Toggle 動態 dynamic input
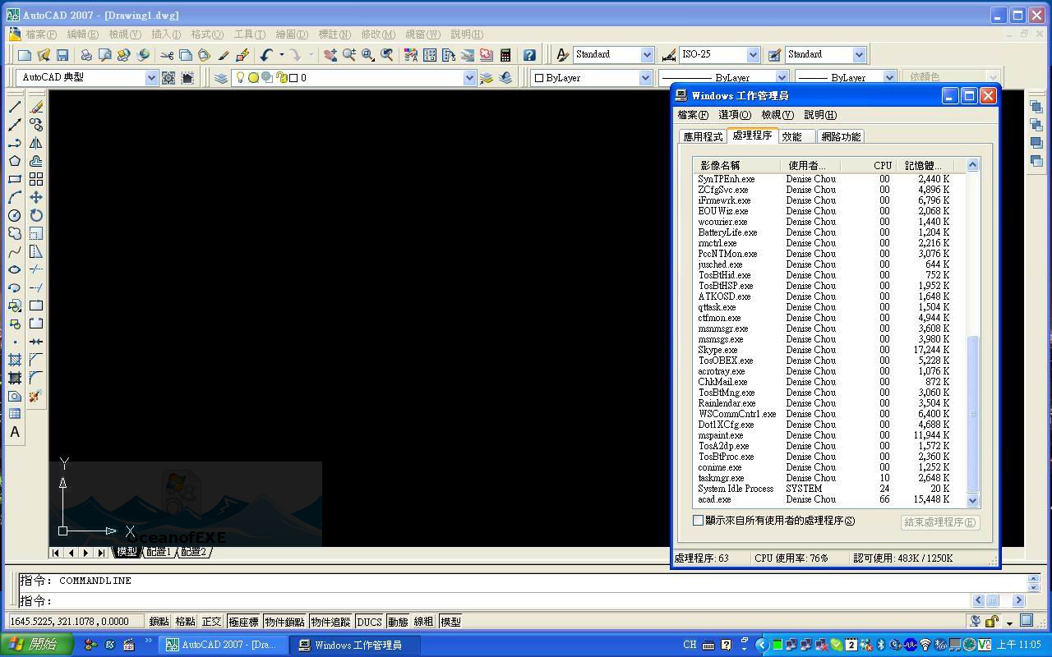 tap(398, 622)
